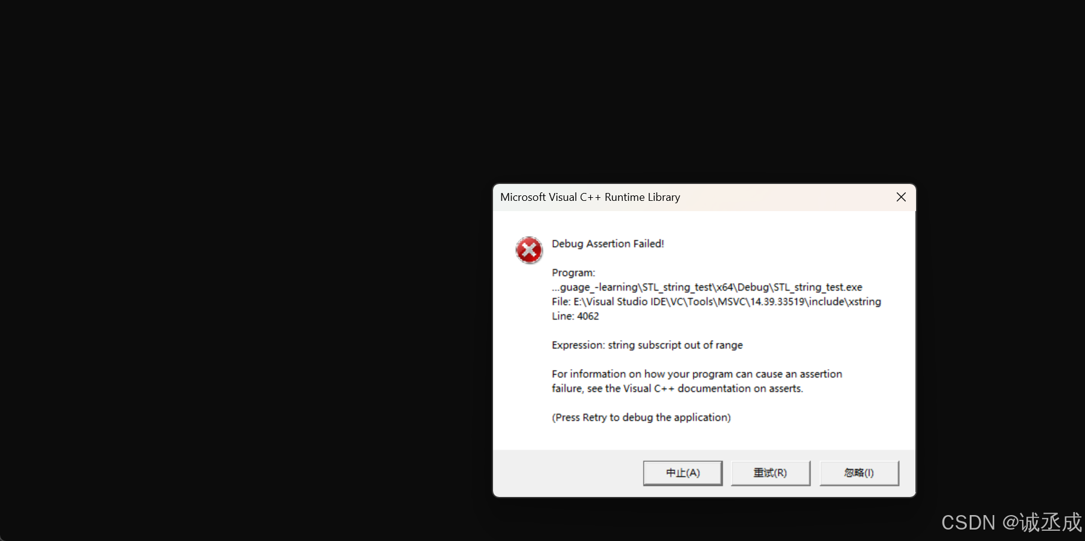Click the Line: 4062 text
The height and width of the screenshot is (541, 1085).
[575, 316]
